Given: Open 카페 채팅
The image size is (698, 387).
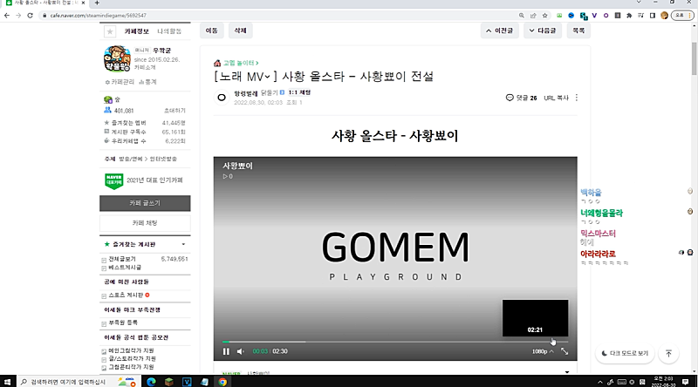Looking at the screenshot, I should click(145, 223).
